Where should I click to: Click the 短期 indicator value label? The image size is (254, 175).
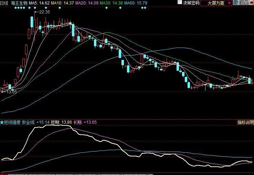[61, 122]
